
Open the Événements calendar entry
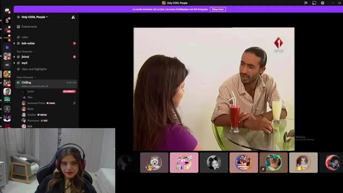click(46, 27)
